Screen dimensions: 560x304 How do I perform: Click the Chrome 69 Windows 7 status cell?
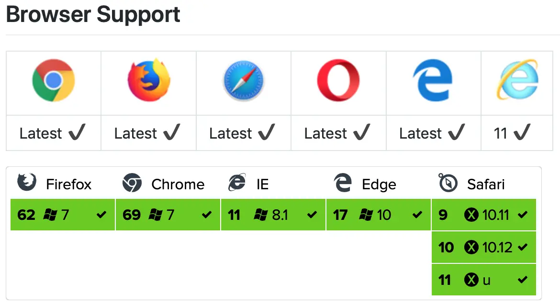coord(168,215)
